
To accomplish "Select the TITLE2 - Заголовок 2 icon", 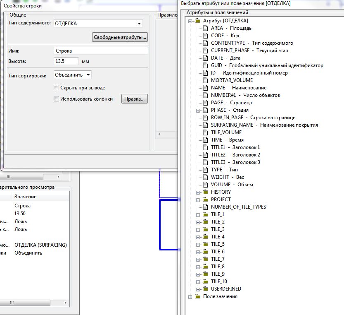I will (205, 155).
